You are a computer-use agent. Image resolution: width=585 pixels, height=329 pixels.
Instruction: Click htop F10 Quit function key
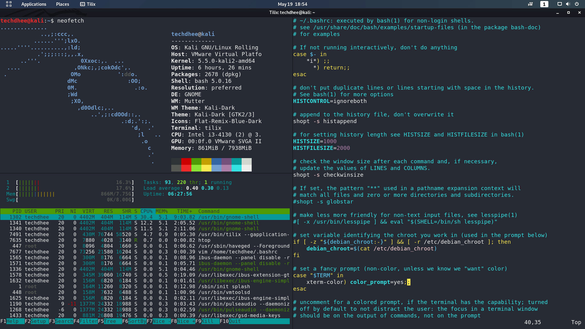pos(230,321)
